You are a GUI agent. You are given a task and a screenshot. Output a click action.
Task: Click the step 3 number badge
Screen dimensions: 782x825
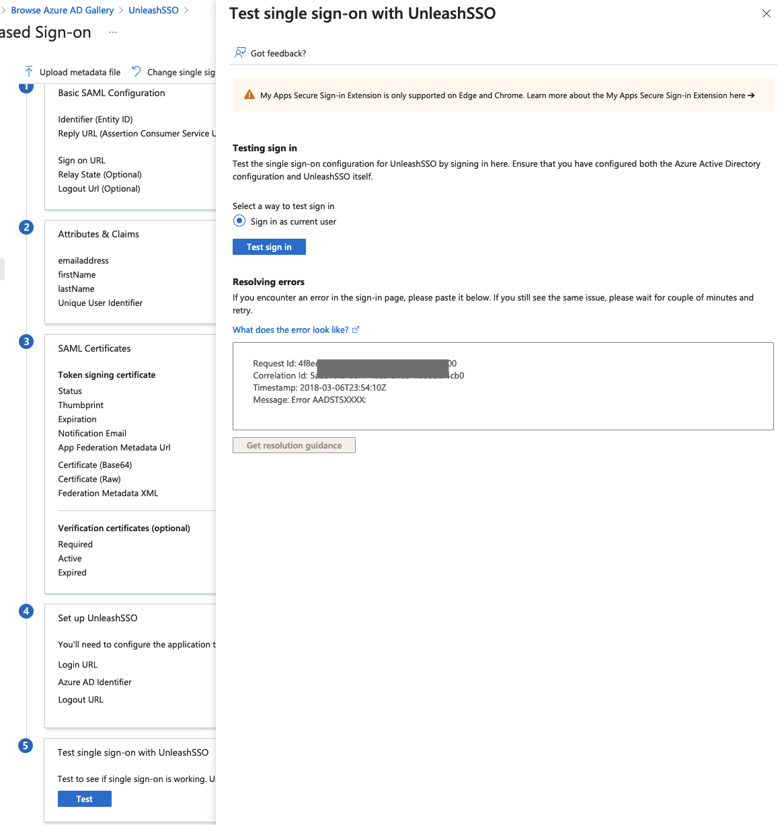[x=26, y=342]
